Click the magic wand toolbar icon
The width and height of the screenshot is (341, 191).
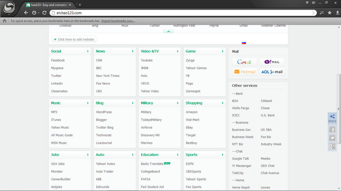(322, 13)
